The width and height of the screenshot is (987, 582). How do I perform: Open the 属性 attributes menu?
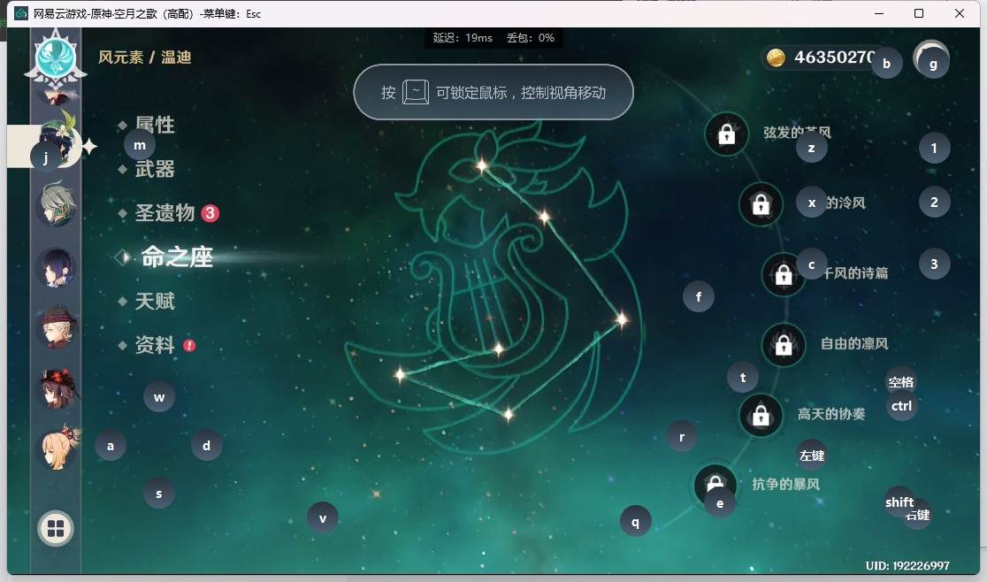(155, 125)
